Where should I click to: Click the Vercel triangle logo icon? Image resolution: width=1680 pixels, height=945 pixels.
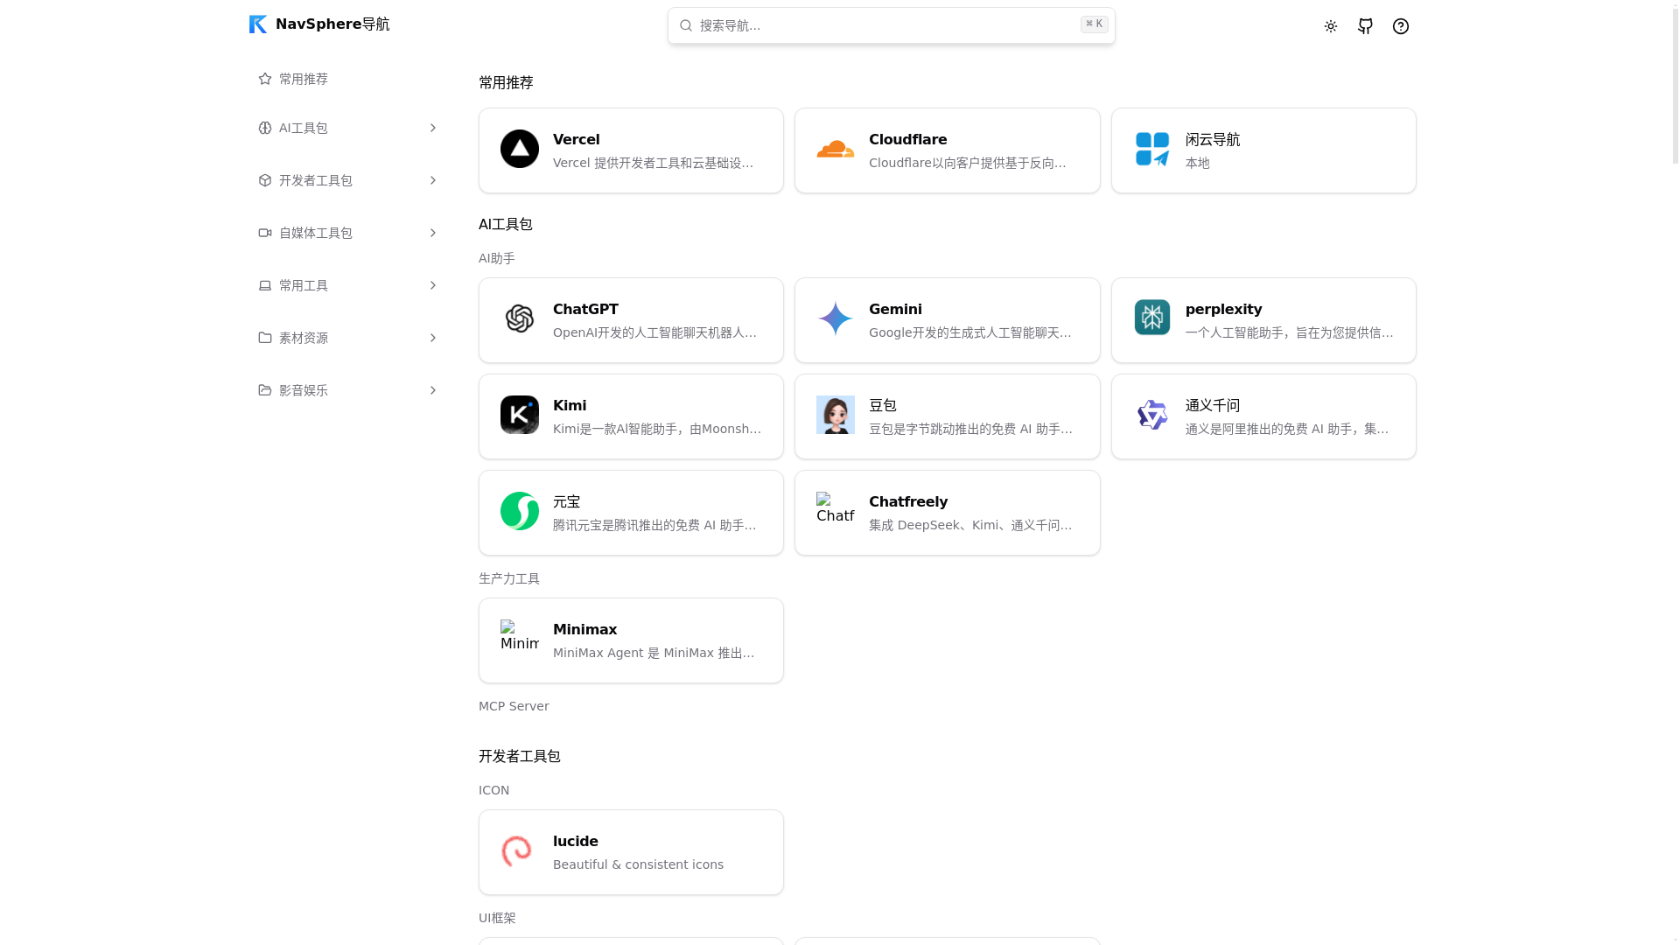coord(520,149)
